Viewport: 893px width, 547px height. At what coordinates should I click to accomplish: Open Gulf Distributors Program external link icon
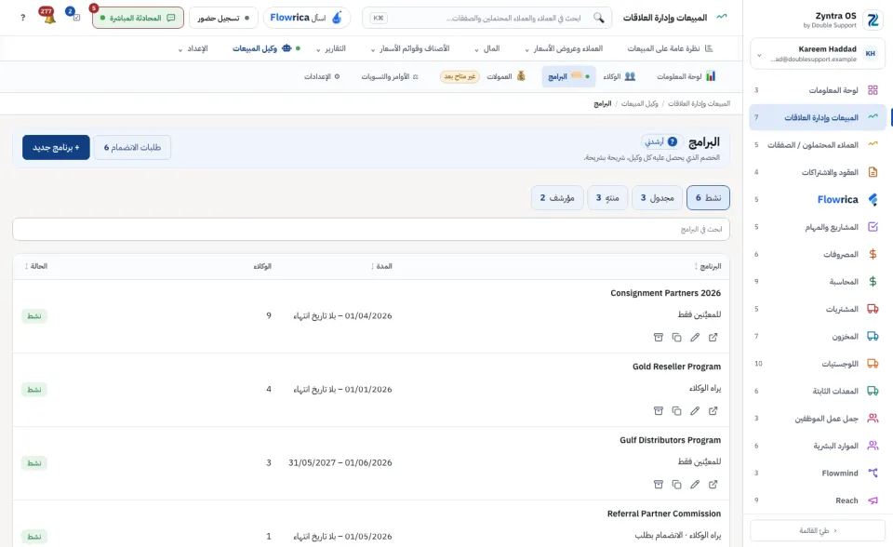click(713, 485)
